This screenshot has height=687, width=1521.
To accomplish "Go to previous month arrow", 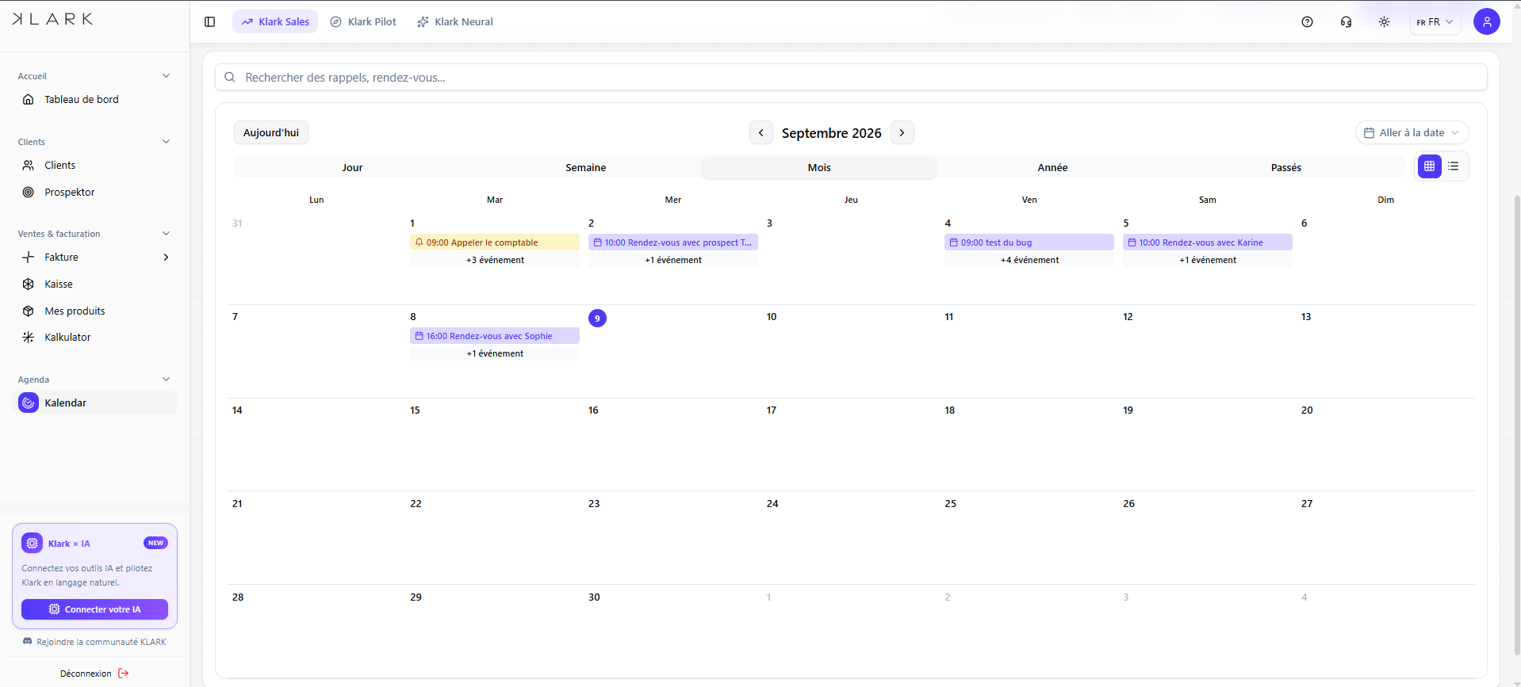I will (x=760, y=132).
